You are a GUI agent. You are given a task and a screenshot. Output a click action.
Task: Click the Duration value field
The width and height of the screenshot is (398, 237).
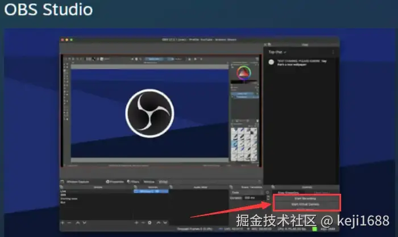[254, 198]
